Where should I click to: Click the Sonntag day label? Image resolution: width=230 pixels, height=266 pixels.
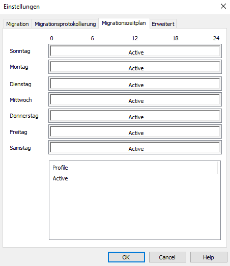click(20, 51)
